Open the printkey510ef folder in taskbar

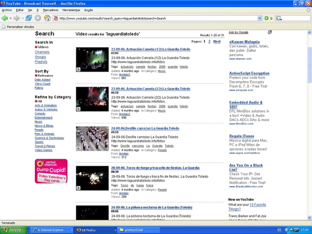[138, 230]
